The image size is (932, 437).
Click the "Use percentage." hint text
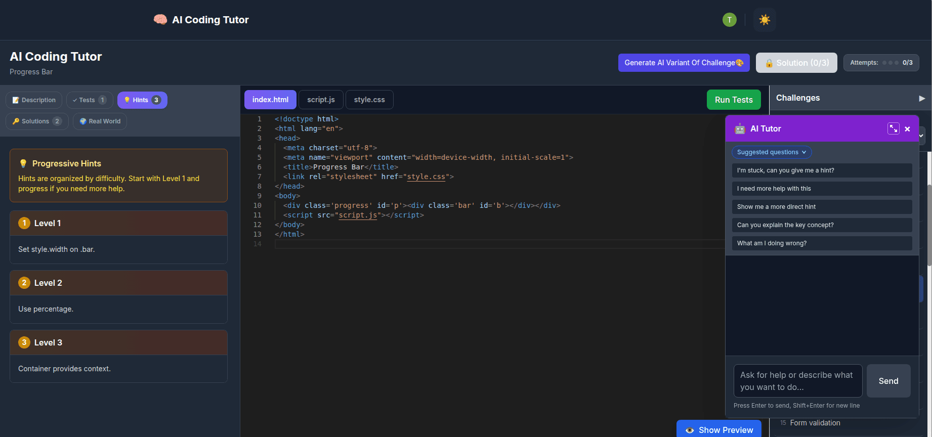click(46, 309)
